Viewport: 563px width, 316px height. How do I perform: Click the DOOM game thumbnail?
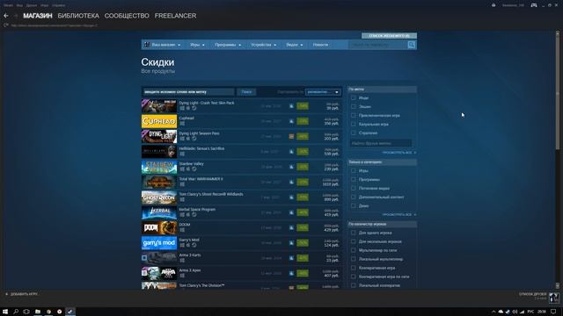159,228
